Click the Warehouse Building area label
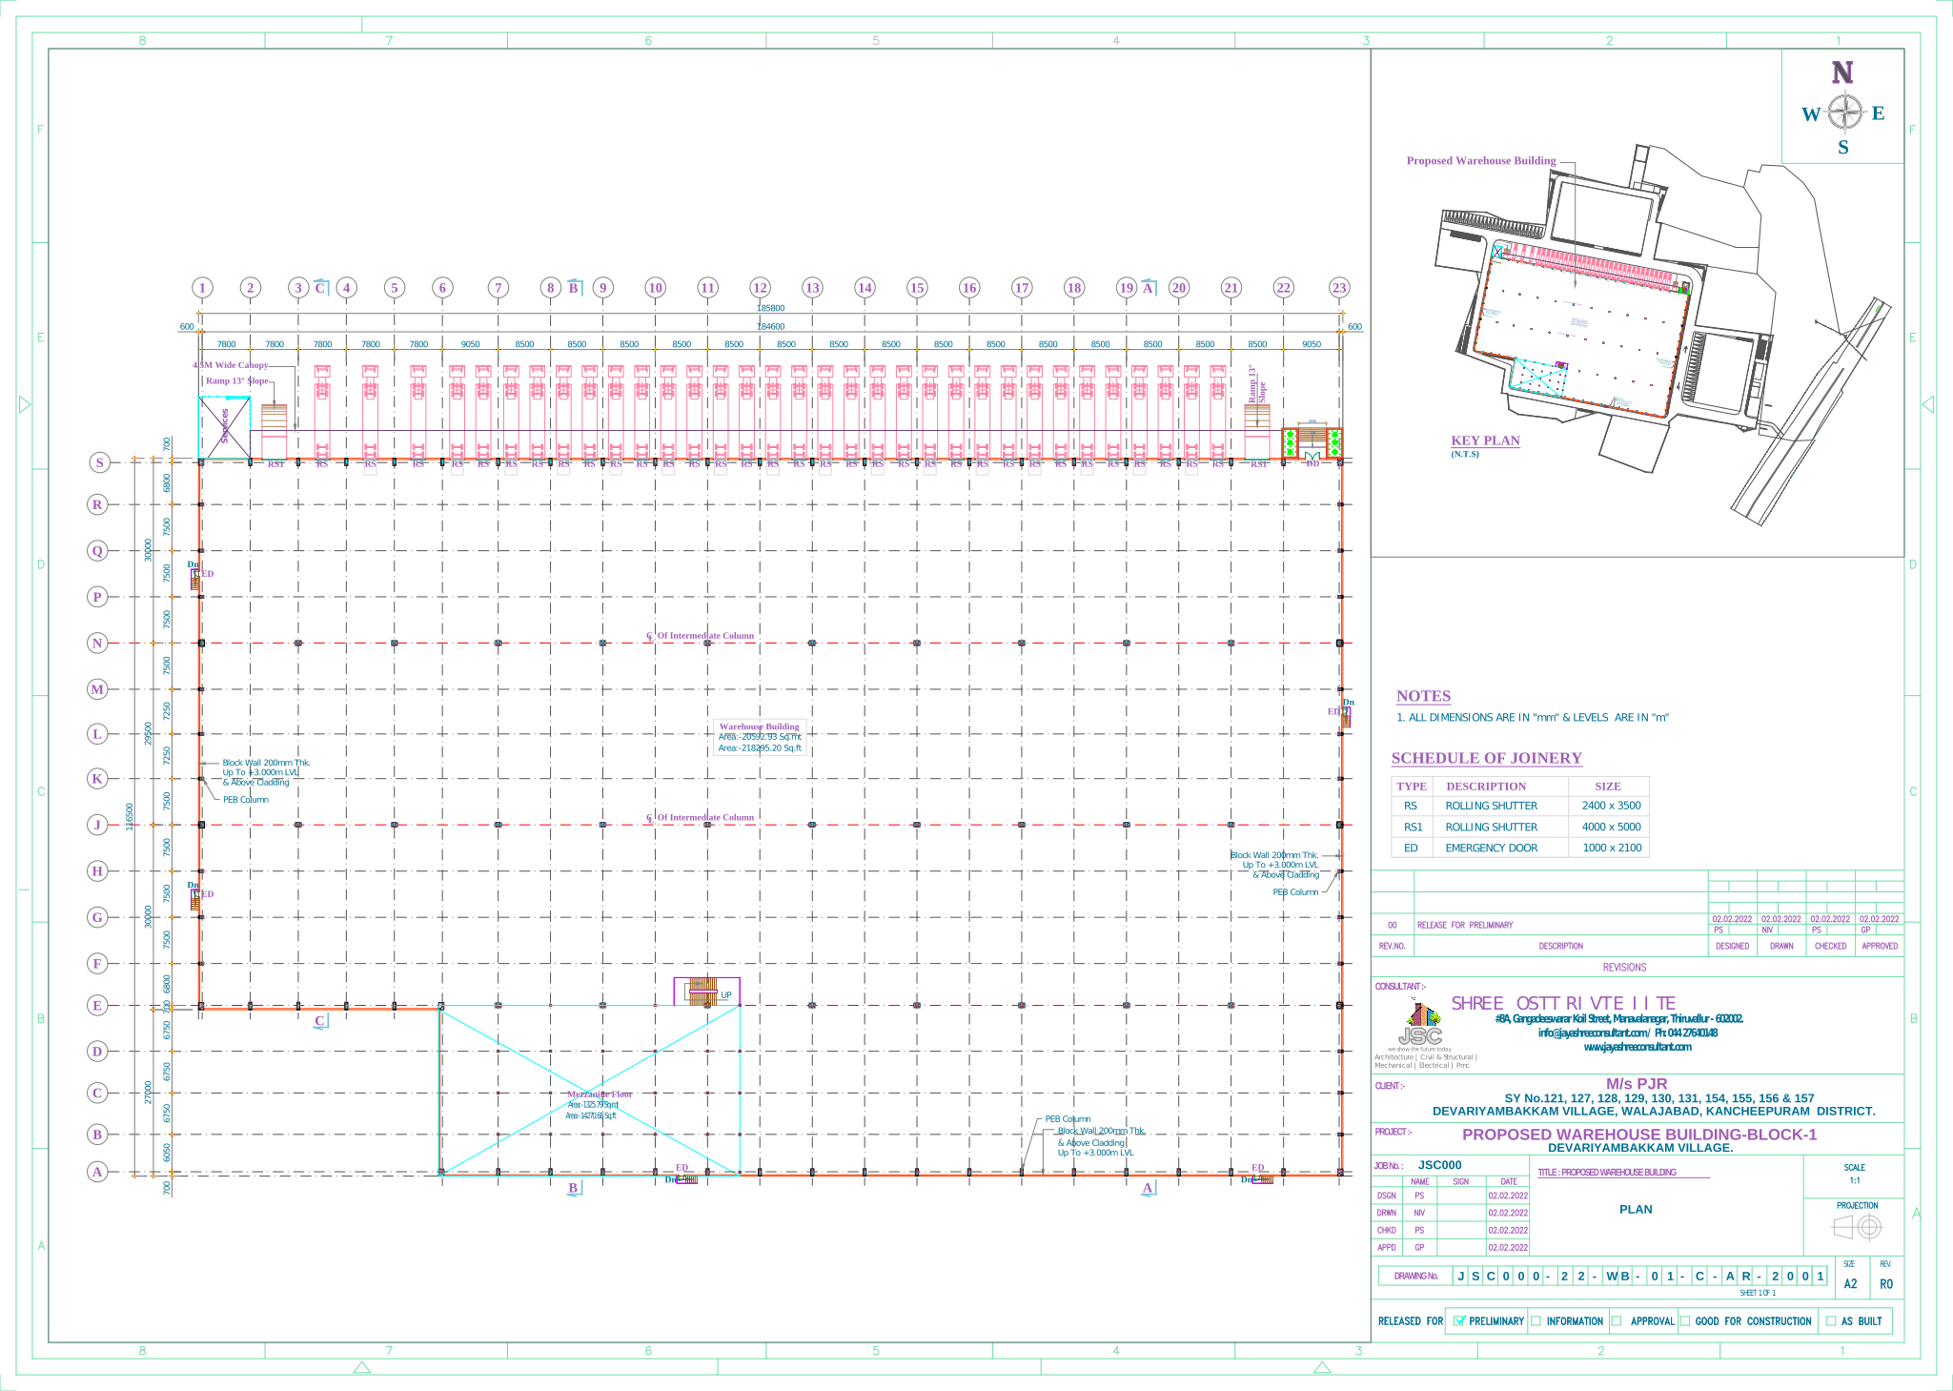This screenshot has width=1953, height=1391. (760, 737)
